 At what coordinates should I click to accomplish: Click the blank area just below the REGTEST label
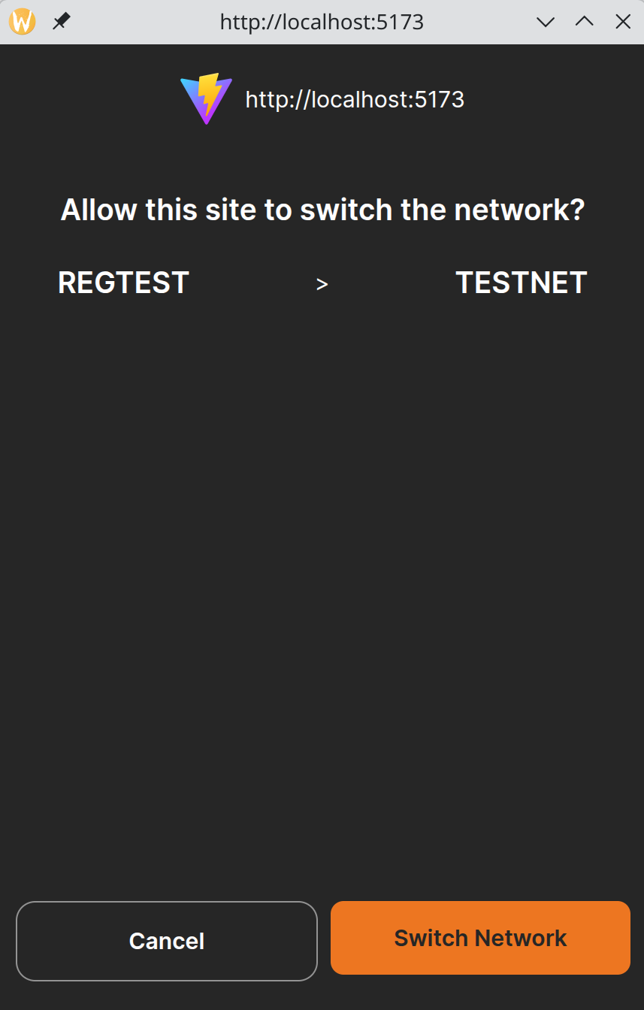click(123, 331)
